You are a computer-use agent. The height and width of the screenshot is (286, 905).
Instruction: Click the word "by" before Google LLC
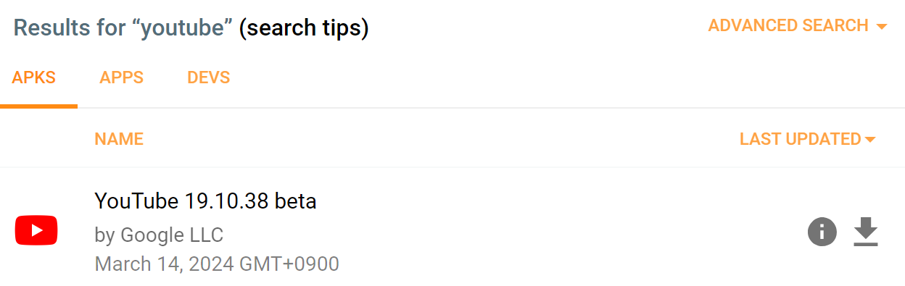[x=104, y=235]
